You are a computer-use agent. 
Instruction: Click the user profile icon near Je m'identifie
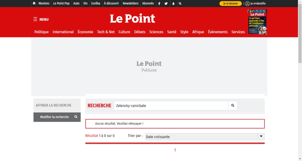click(247, 3)
